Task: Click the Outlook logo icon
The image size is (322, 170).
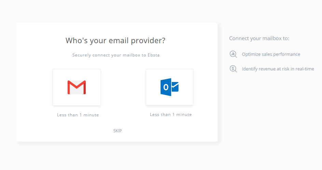Action: [169, 87]
